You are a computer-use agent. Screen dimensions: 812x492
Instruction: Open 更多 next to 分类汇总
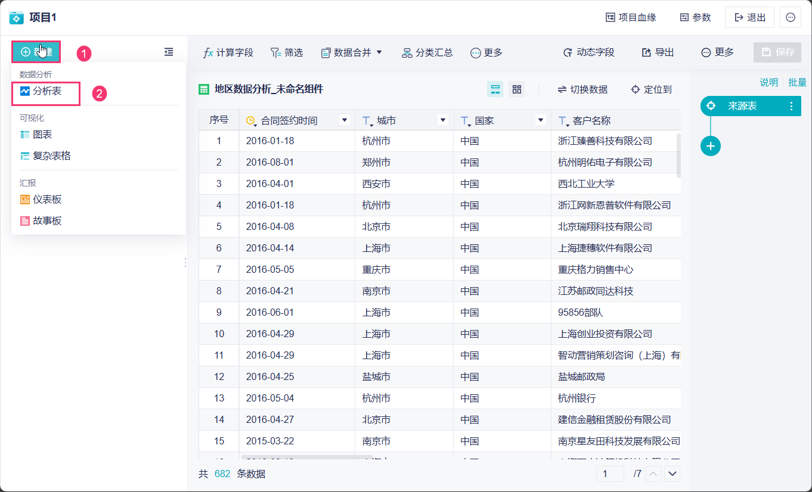click(x=486, y=52)
